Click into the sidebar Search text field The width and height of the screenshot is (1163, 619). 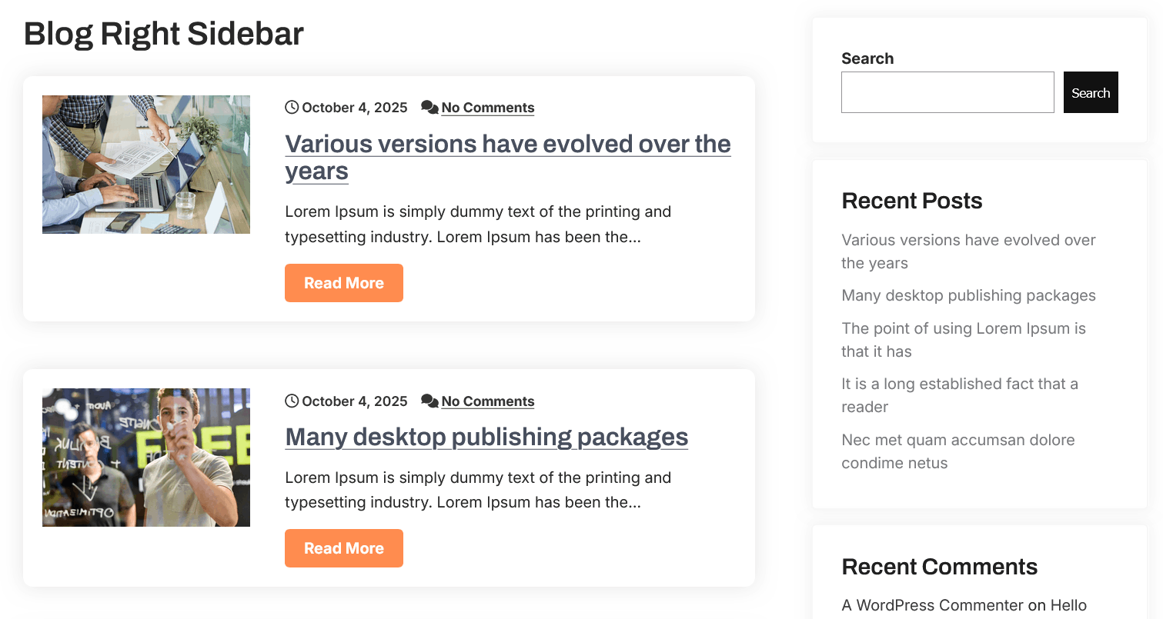pyautogui.click(x=947, y=92)
